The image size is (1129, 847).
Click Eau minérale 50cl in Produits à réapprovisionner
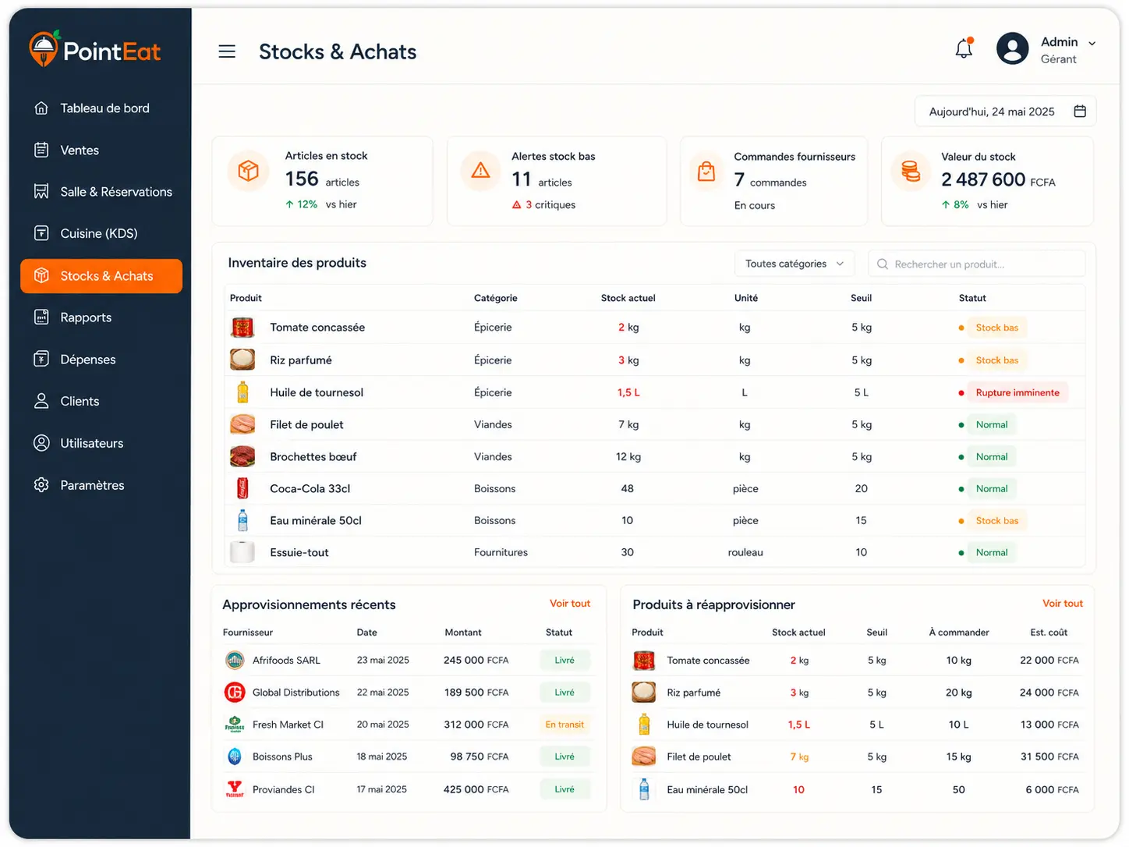click(707, 789)
